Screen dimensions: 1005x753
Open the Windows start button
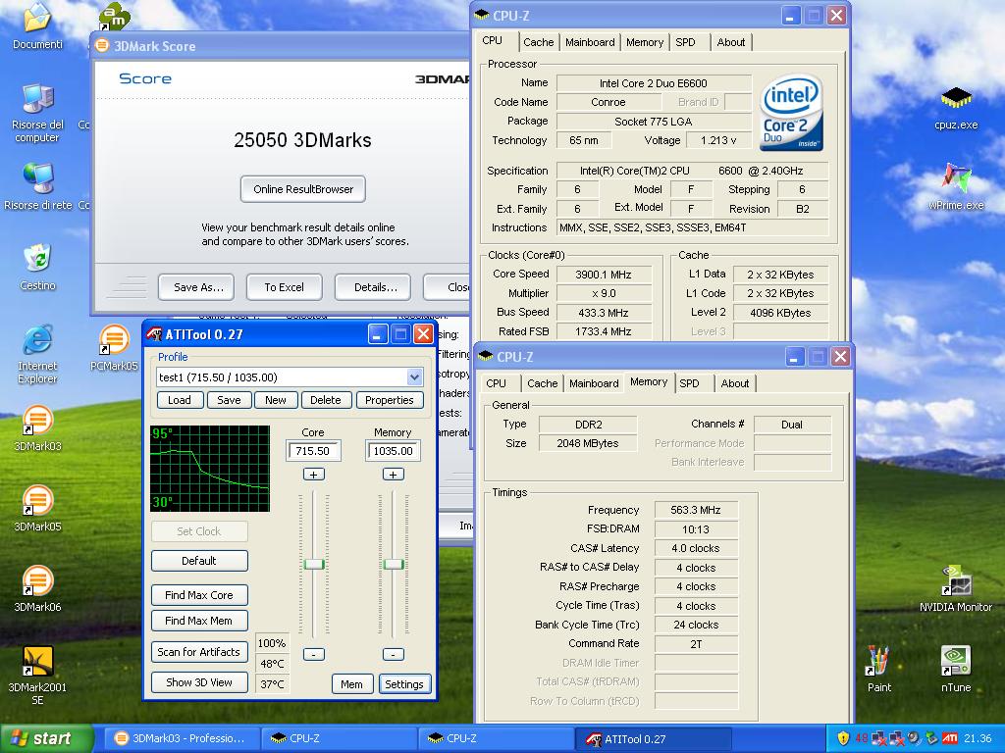tap(46, 738)
